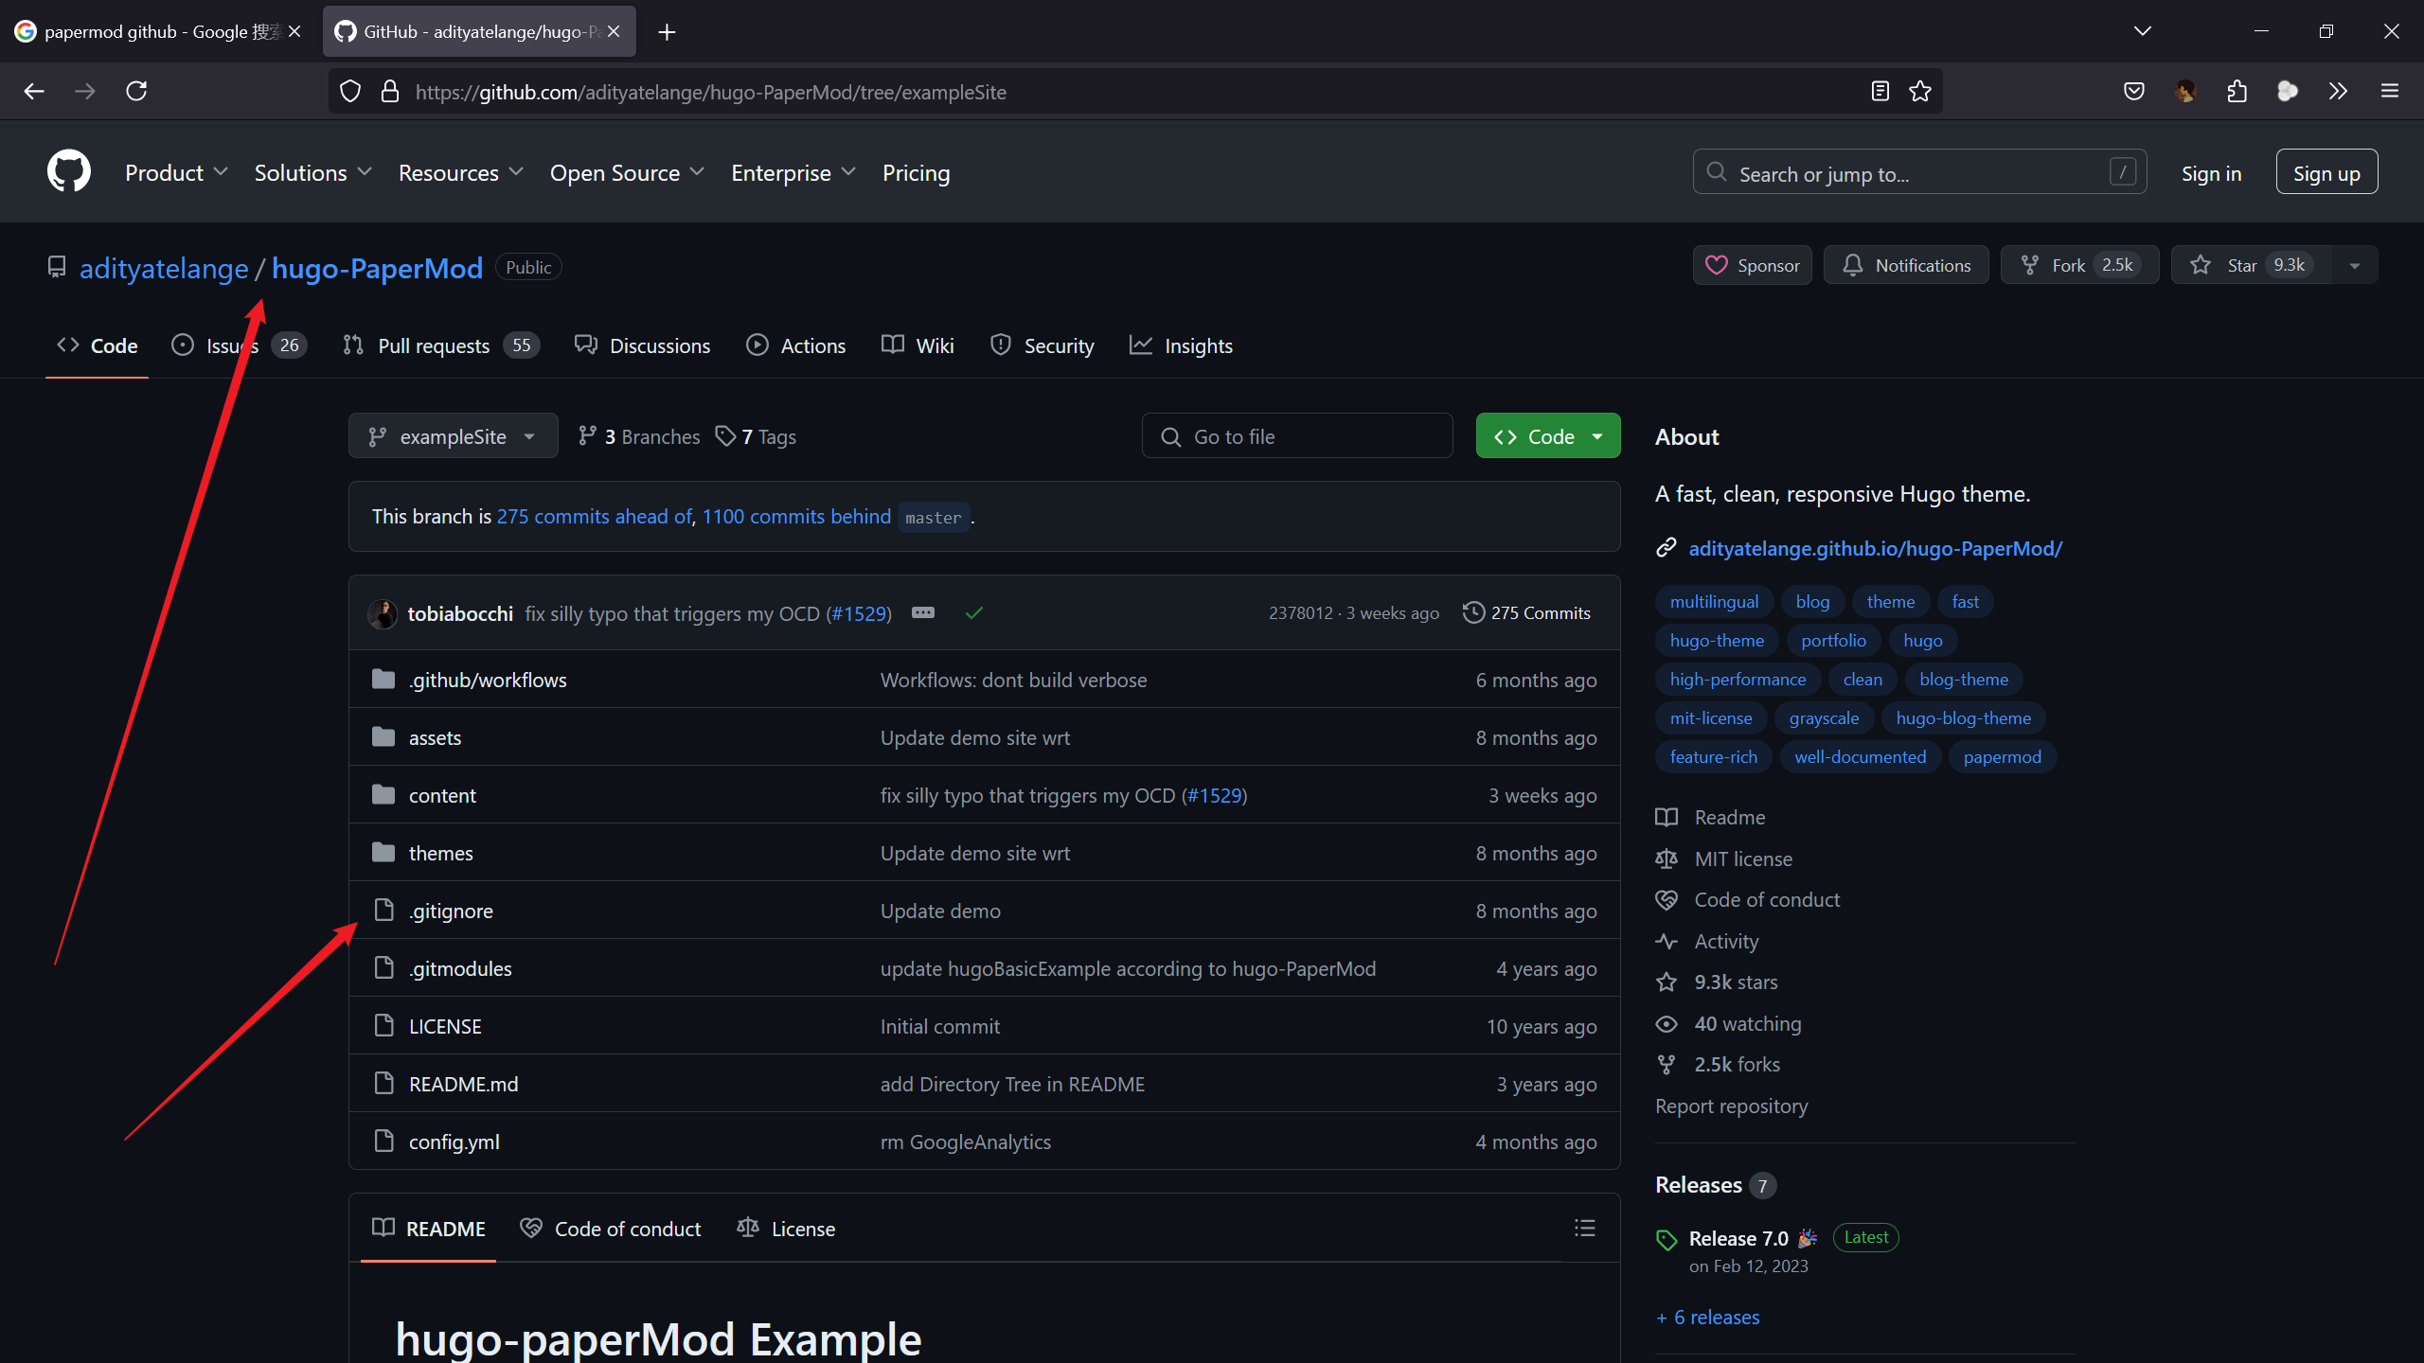The image size is (2424, 1363).
Task: Expand exampleSite branch selector dropdown
Action: click(x=453, y=435)
